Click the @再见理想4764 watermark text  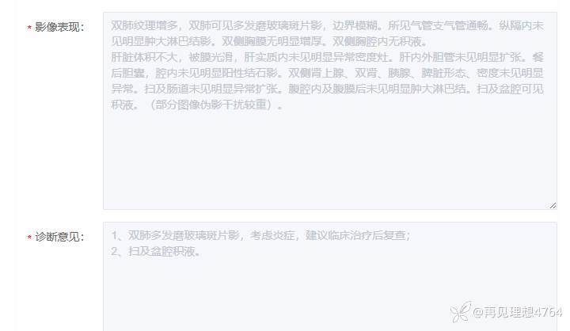[517, 312]
